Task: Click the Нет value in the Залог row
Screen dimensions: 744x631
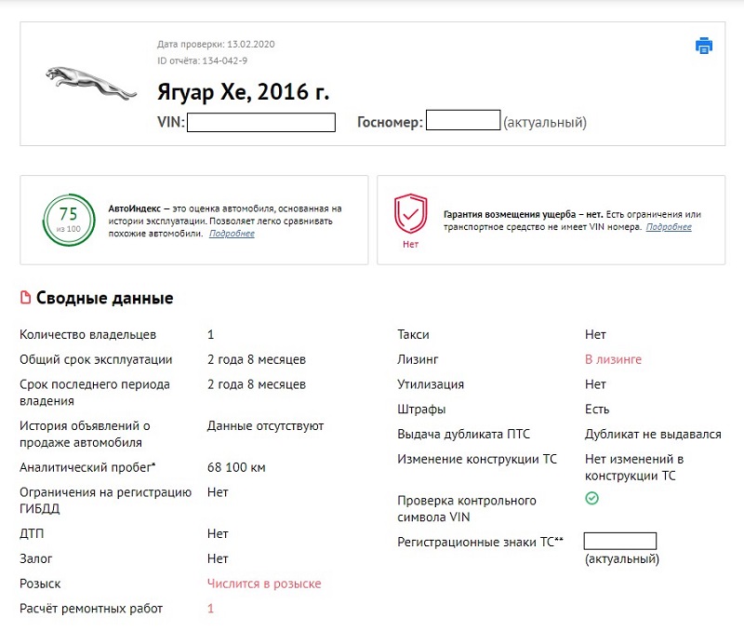Action: point(218,558)
